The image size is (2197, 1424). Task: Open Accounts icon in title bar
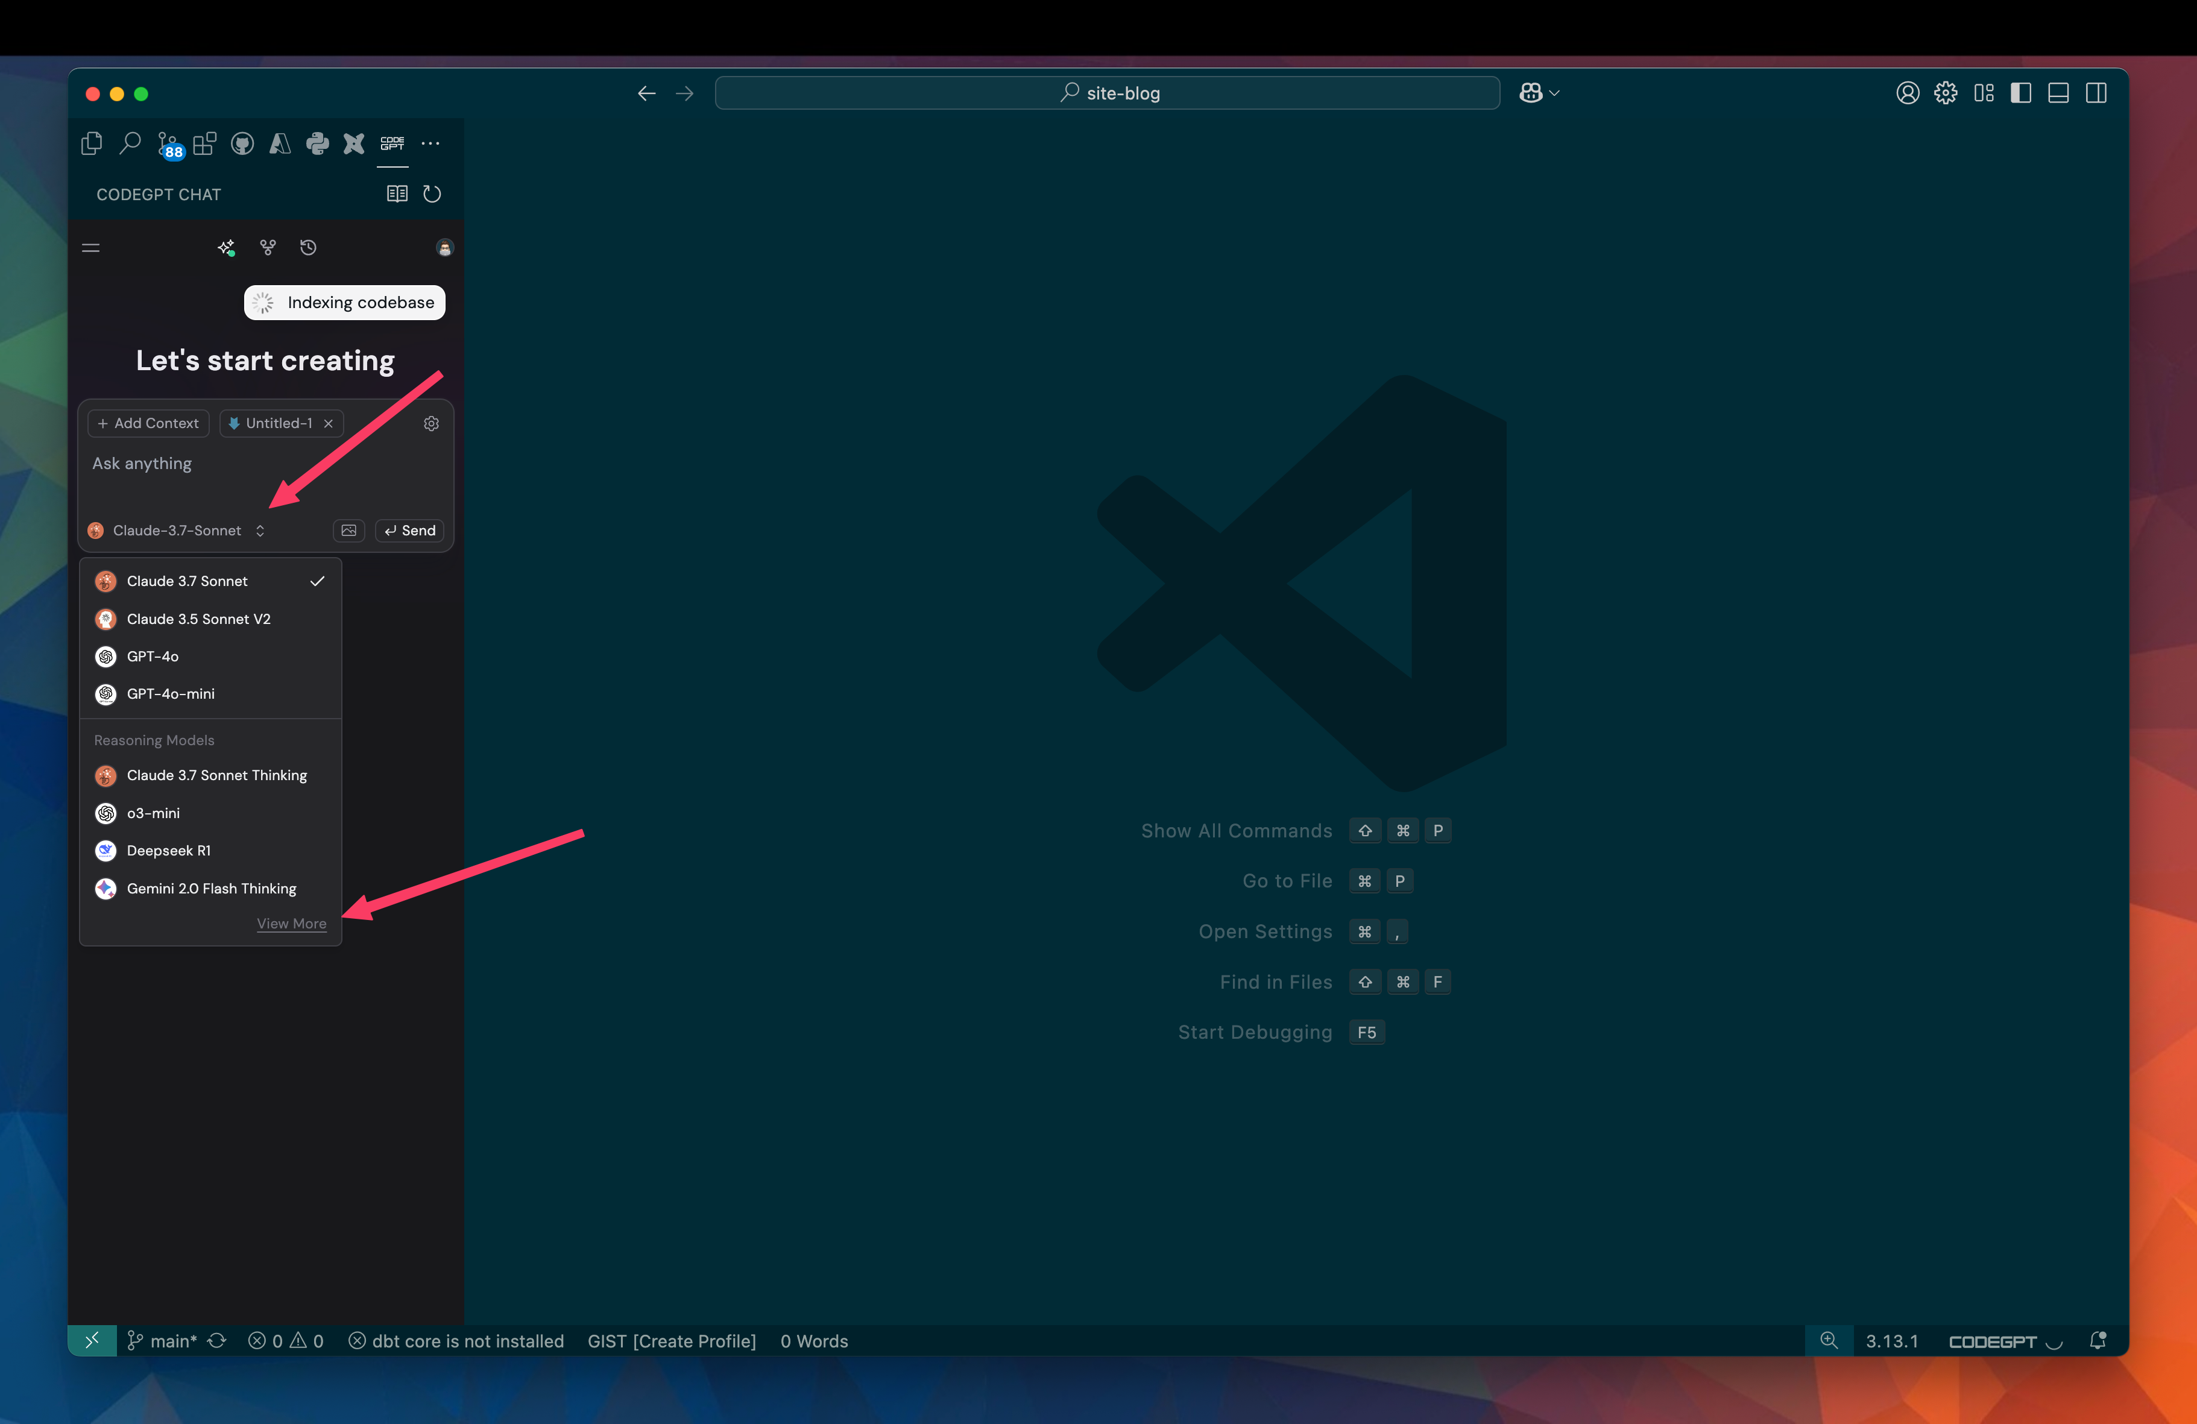[1908, 93]
